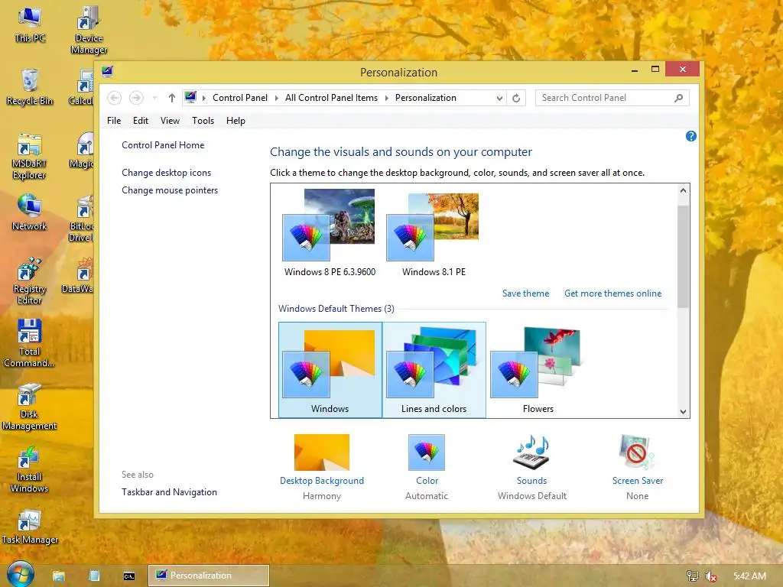Open Task Manager desktop shortcut
This screenshot has width=783, height=587.
(30, 527)
